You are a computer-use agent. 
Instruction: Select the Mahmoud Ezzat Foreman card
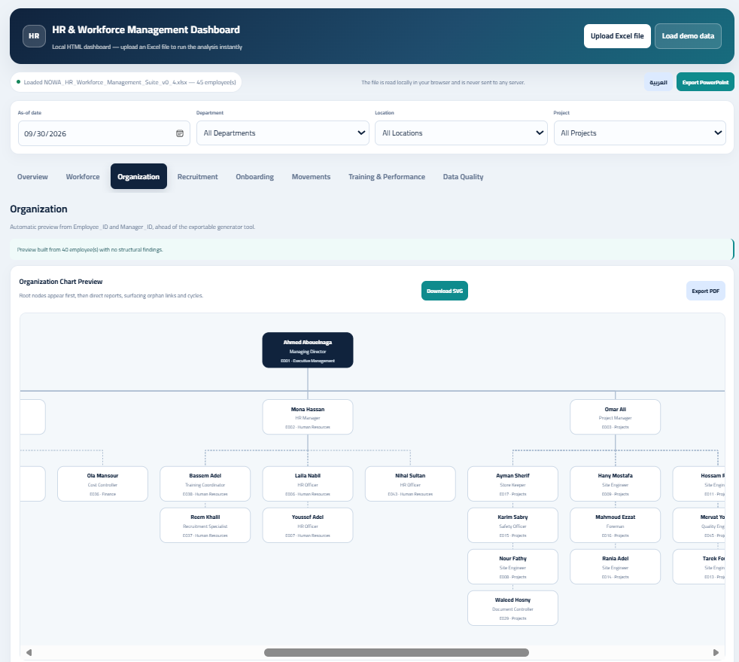(x=615, y=525)
